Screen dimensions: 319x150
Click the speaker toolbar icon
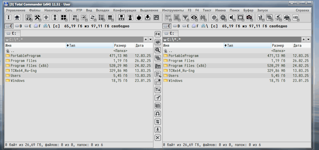232,17
